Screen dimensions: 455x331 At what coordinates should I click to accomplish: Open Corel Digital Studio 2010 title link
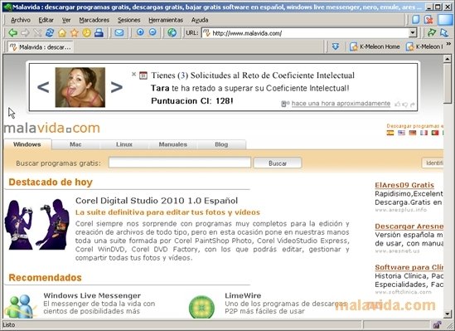point(157,201)
